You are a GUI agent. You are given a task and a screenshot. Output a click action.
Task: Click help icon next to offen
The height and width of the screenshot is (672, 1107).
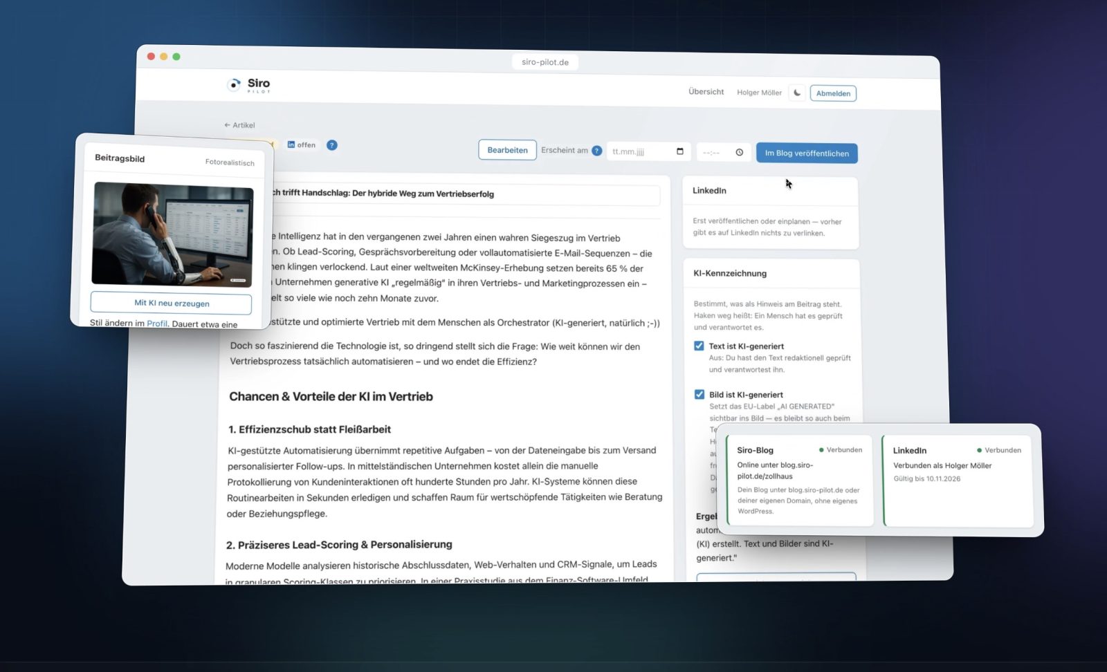pyautogui.click(x=332, y=145)
